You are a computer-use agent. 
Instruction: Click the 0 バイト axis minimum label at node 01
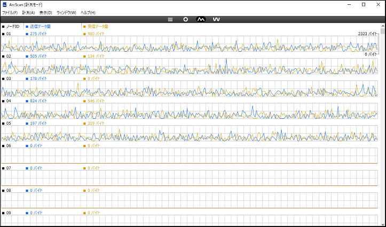click(371, 54)
